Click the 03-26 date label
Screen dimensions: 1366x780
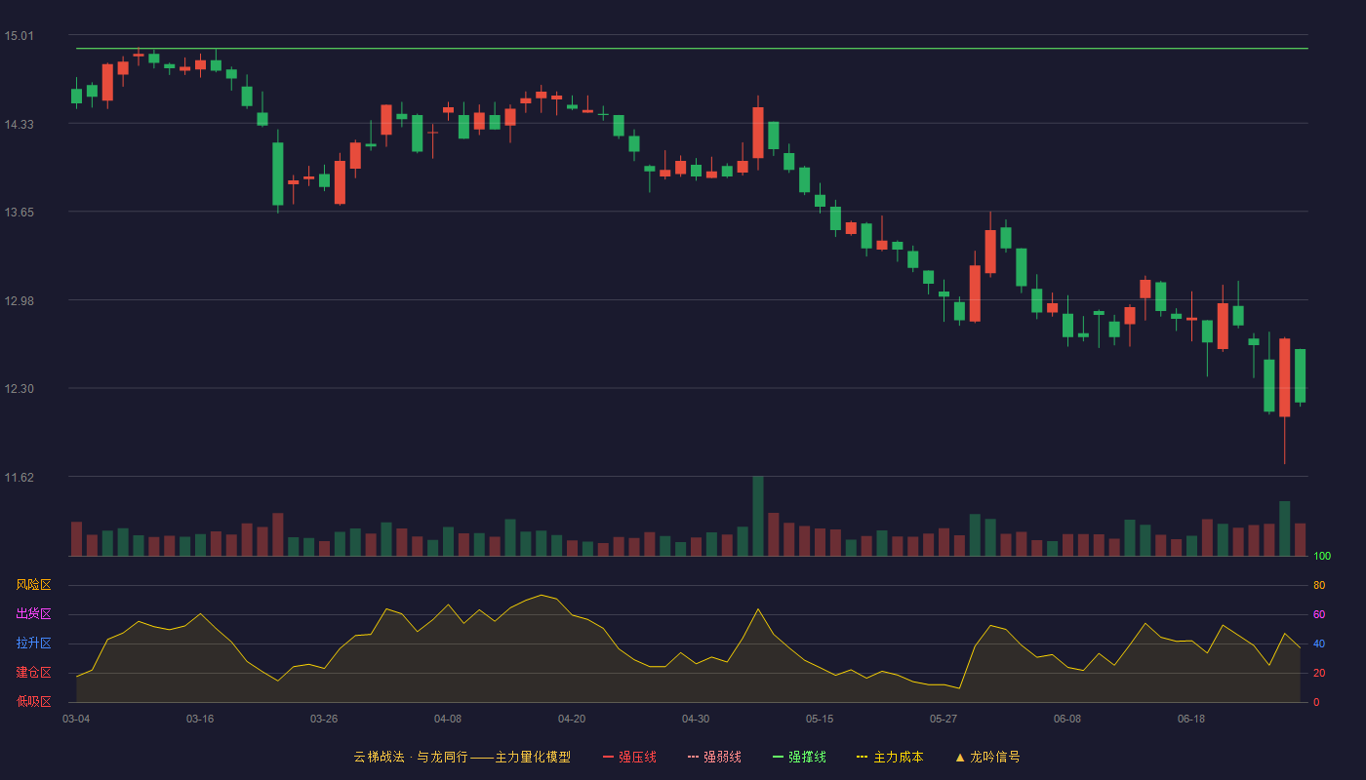tap(324, 719)
